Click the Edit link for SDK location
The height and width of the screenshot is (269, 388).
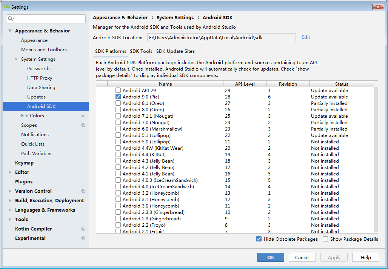pos(306,37)
